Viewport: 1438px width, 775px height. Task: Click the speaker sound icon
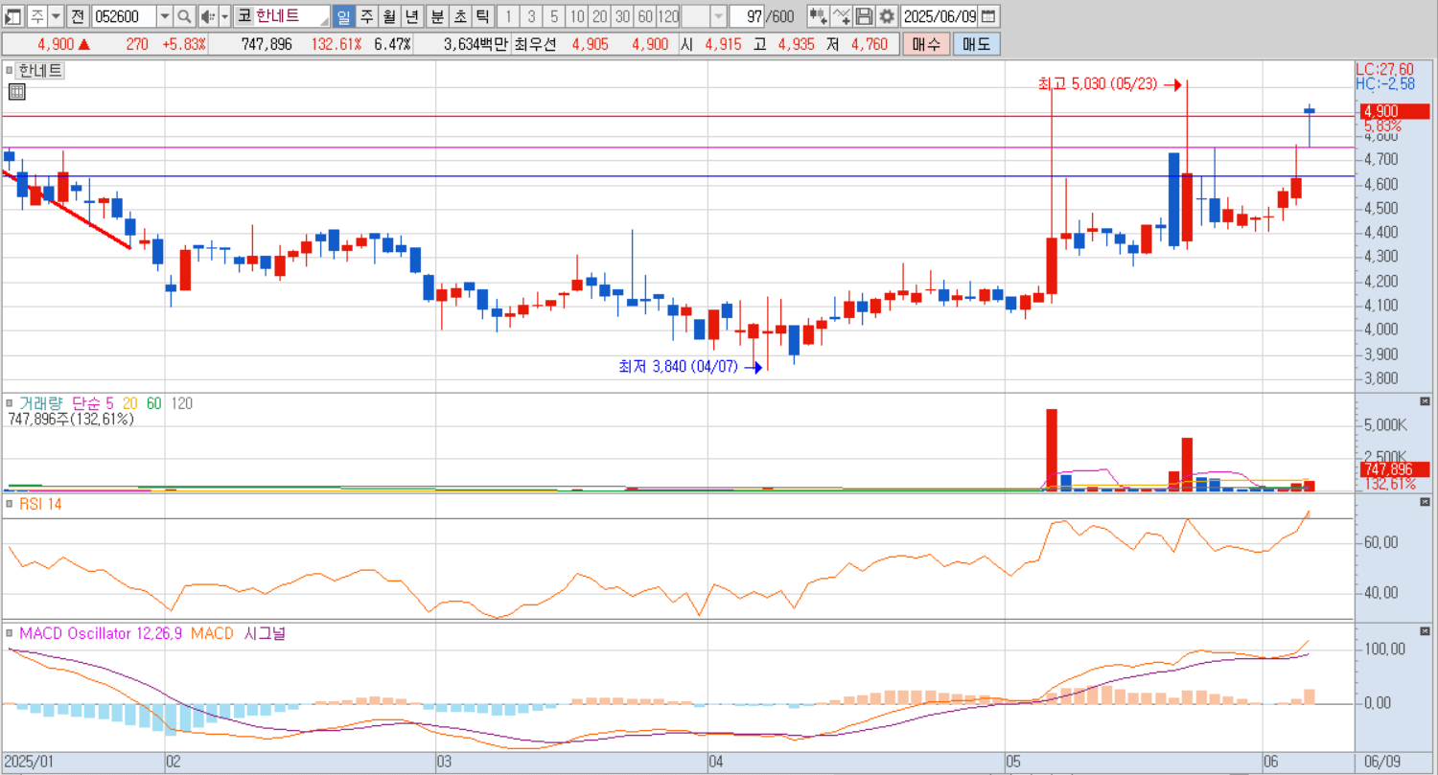(x=208, y=16)
